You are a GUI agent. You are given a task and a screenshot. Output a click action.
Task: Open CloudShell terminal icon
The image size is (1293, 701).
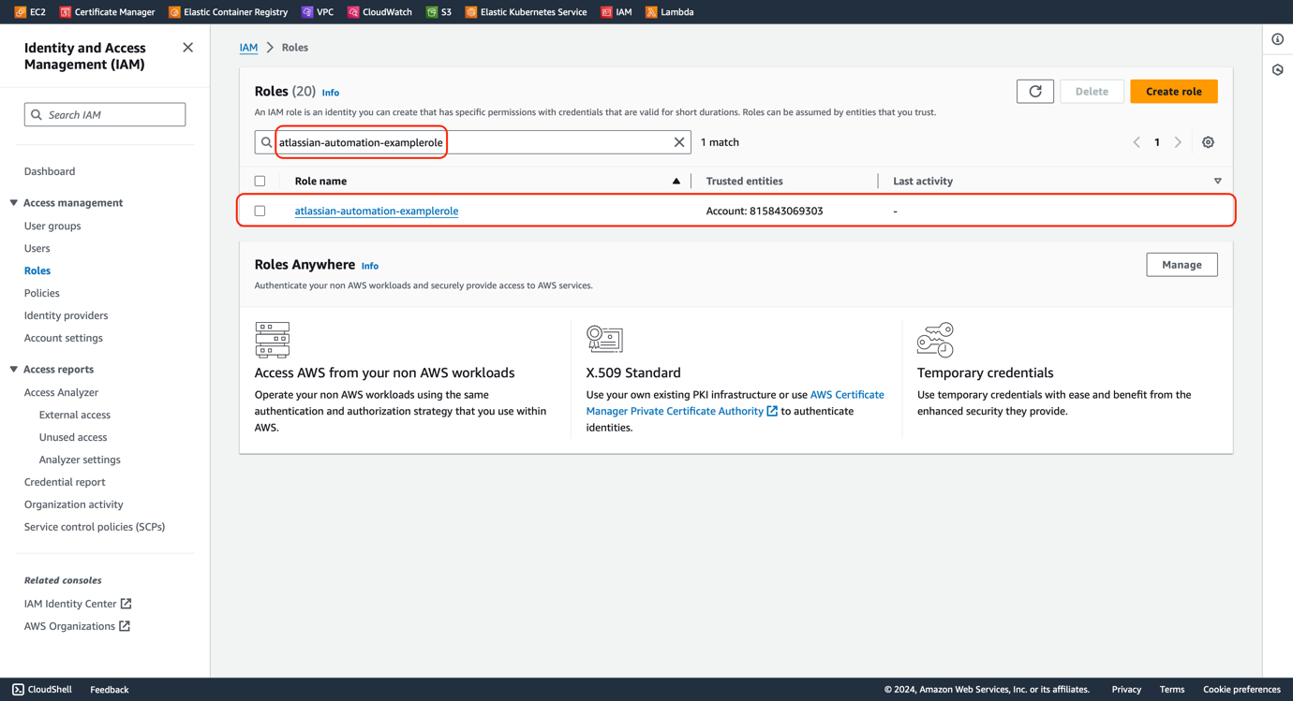pos(18,690)
